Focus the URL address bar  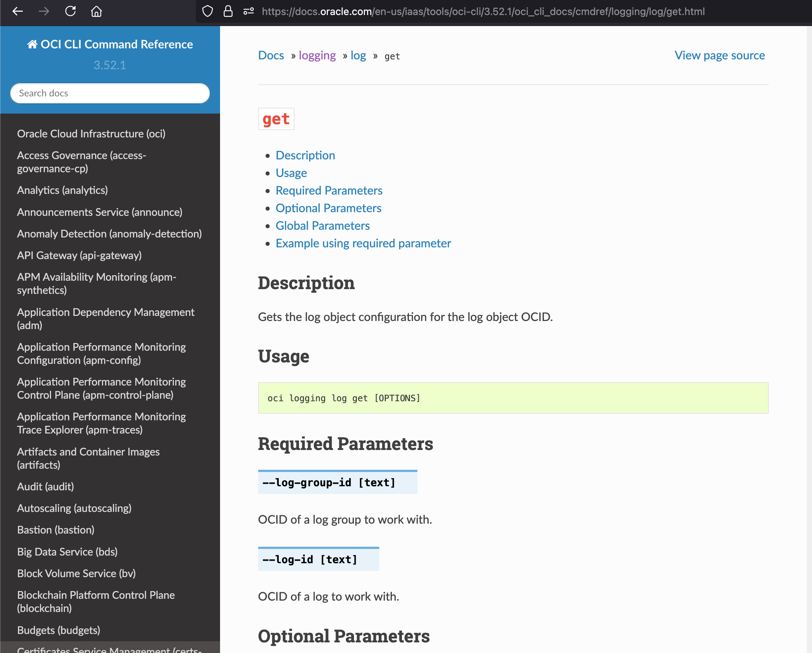[x=483, y=12]
